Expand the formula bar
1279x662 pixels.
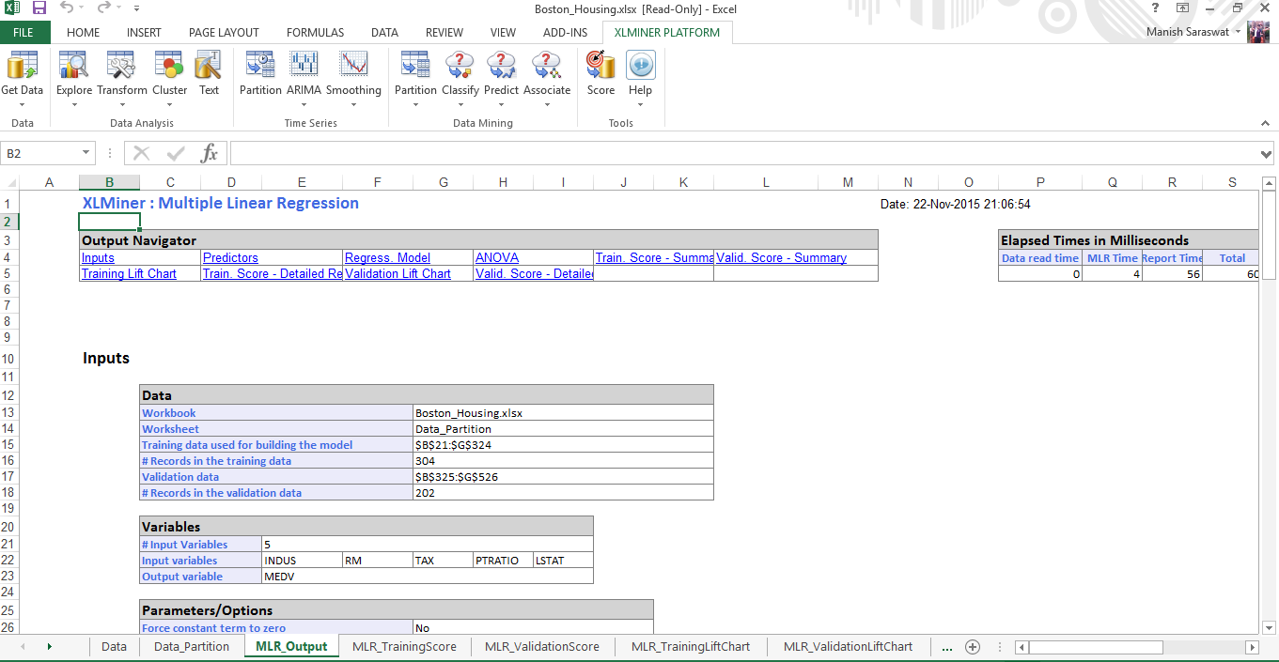point(1266,154)
